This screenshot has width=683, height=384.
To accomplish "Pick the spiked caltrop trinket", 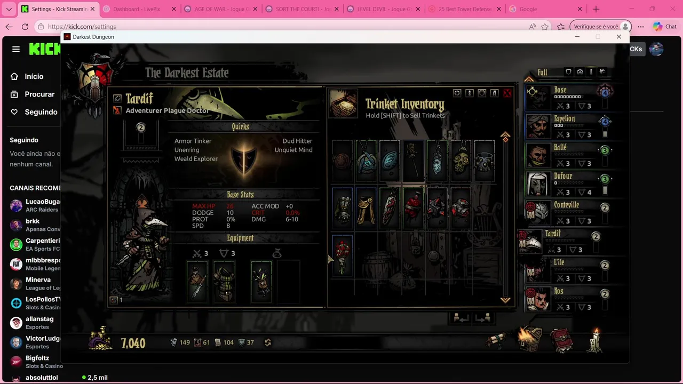I will [x=437, y=207].
